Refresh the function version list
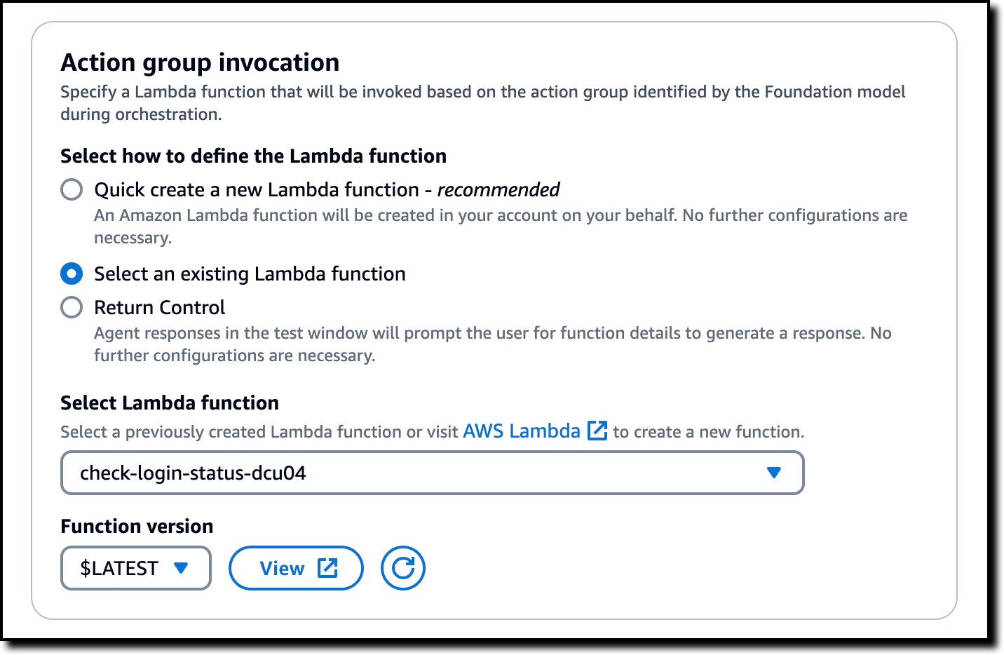The height and width of the screenshot is (655, 1004). pyautogui.click(x=403, y=568)
